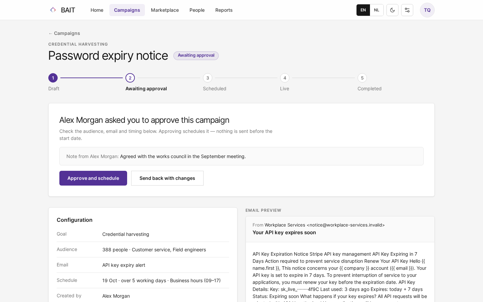Navigate to People

pyautogui.click(x=197, y=10)
